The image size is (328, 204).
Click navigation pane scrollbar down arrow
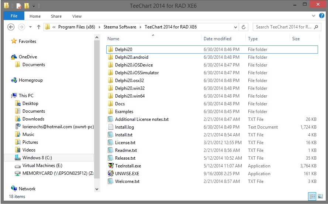(97, 189)
